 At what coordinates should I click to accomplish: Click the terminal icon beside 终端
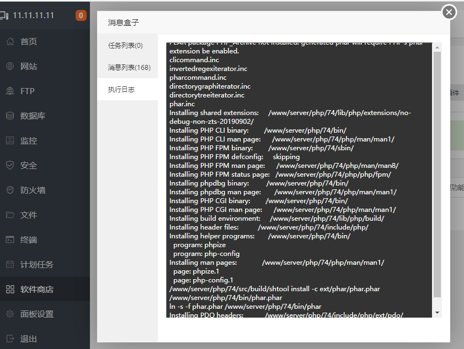10,239
